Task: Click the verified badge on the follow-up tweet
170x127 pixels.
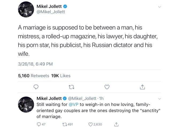Action: click(64, 99)
